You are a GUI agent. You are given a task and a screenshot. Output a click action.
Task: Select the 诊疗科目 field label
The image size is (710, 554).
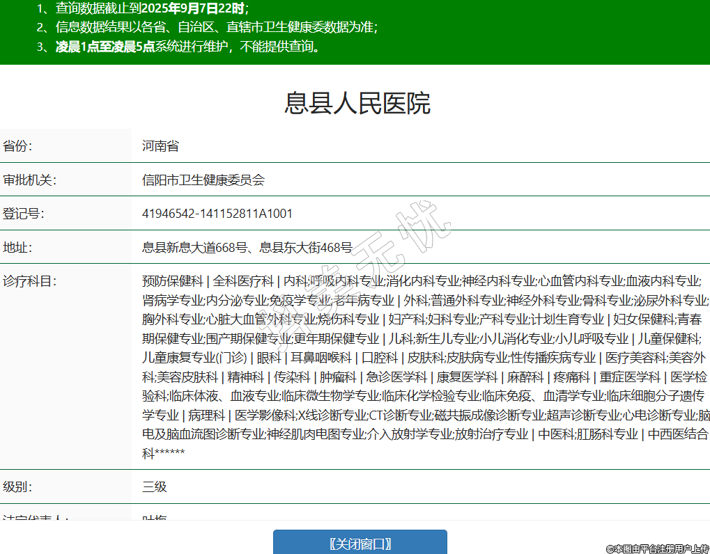[29, 281]
